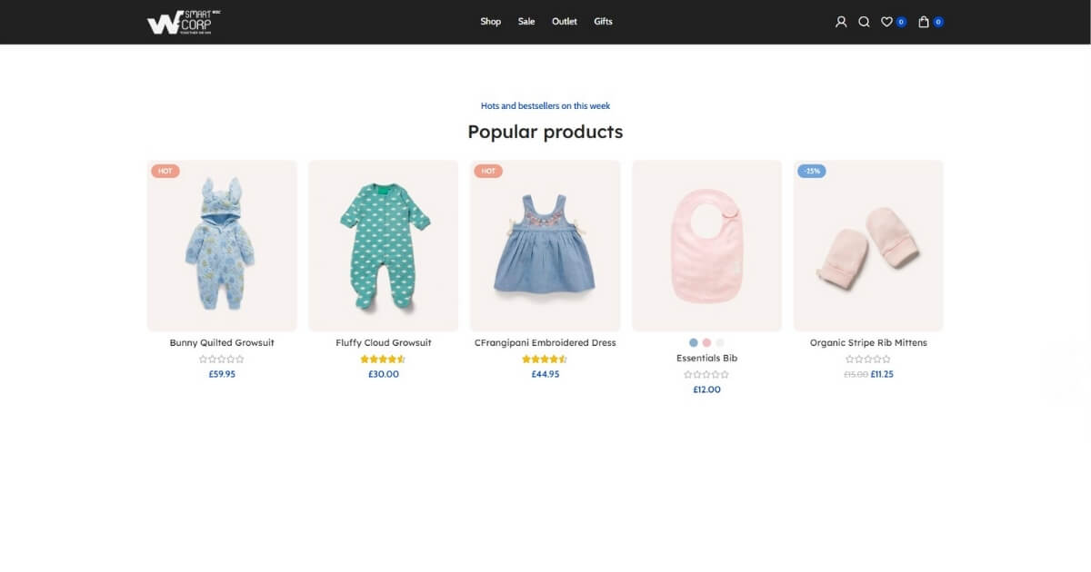This screenshot has height=572, width=1091.
Task: Open the user account icon
Action: click(x=840, y=21)
